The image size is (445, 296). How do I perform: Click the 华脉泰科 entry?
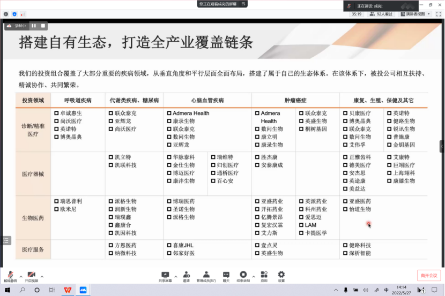coord(184,157)
